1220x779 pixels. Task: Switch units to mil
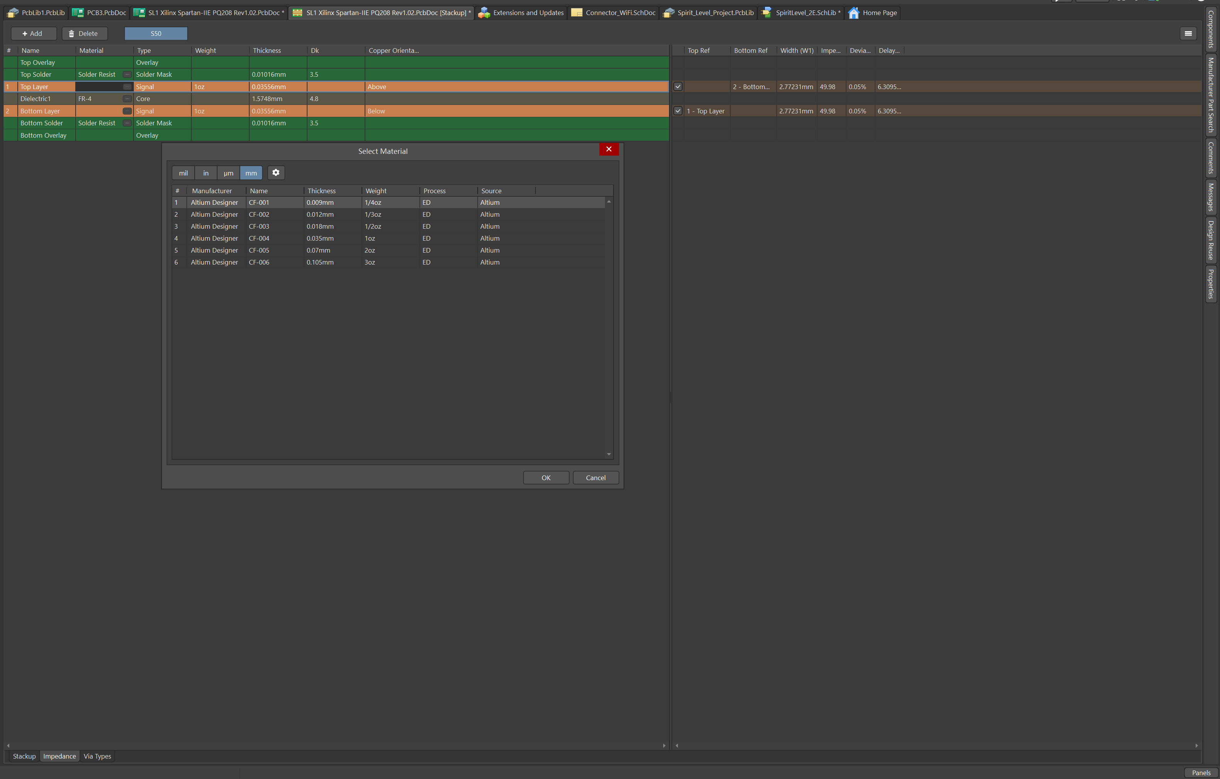pyautogui.click(x=183, y=173)
